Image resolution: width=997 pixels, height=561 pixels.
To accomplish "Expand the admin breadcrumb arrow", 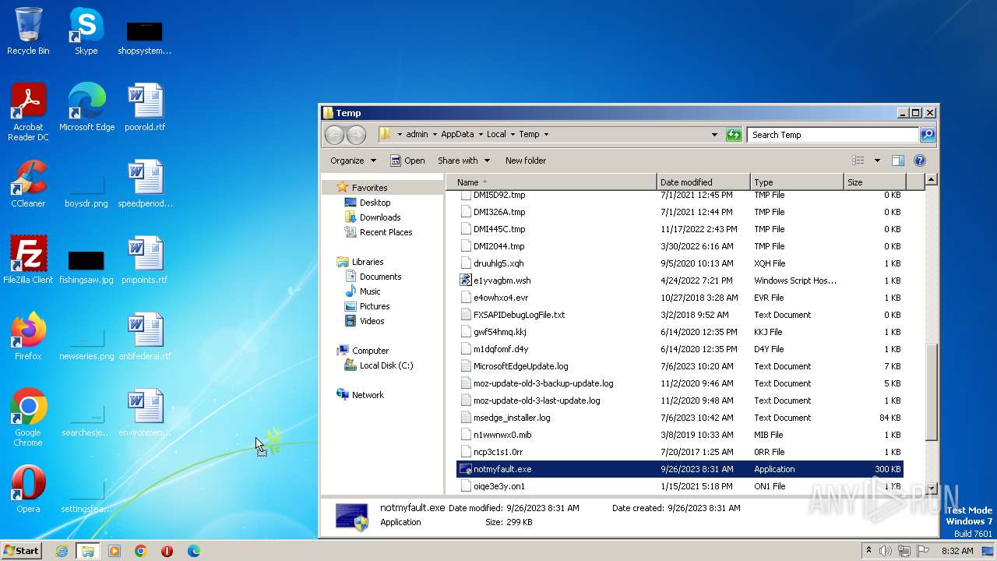I will tap(435, 135).
